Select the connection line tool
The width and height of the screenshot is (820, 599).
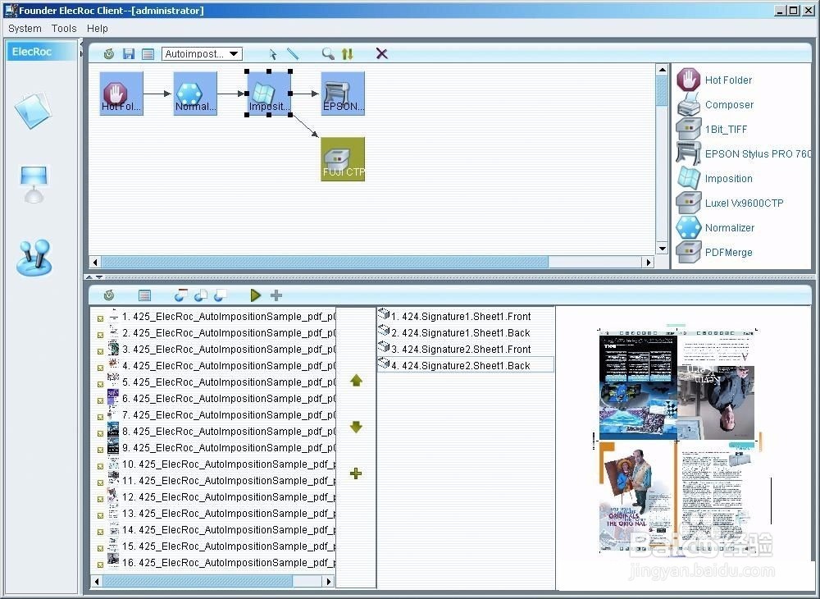point(293,53)
